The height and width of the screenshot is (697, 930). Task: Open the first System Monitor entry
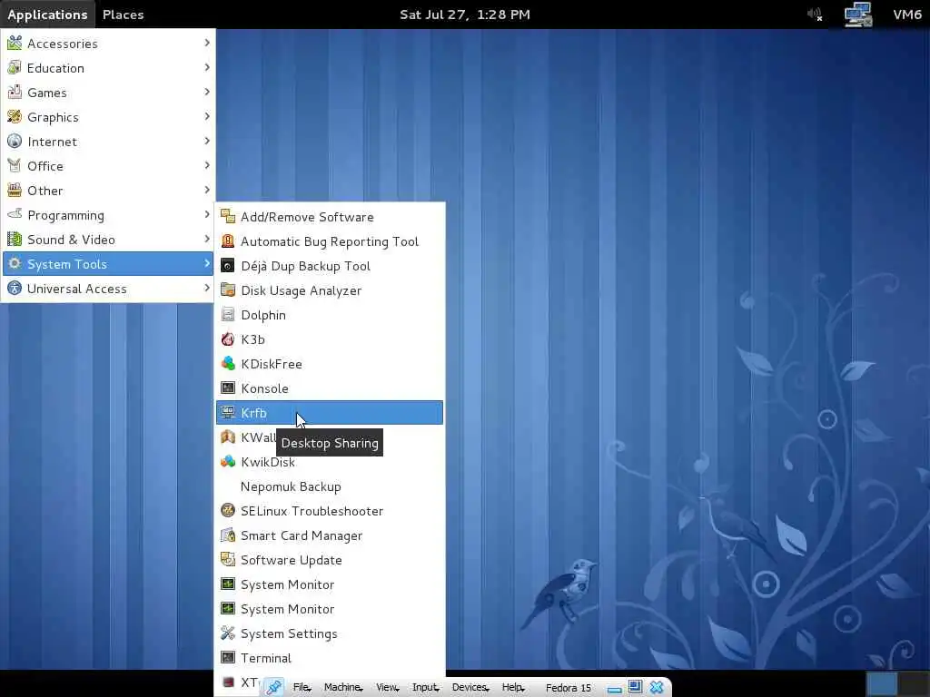pyautogui.click(x=330, y=584)
